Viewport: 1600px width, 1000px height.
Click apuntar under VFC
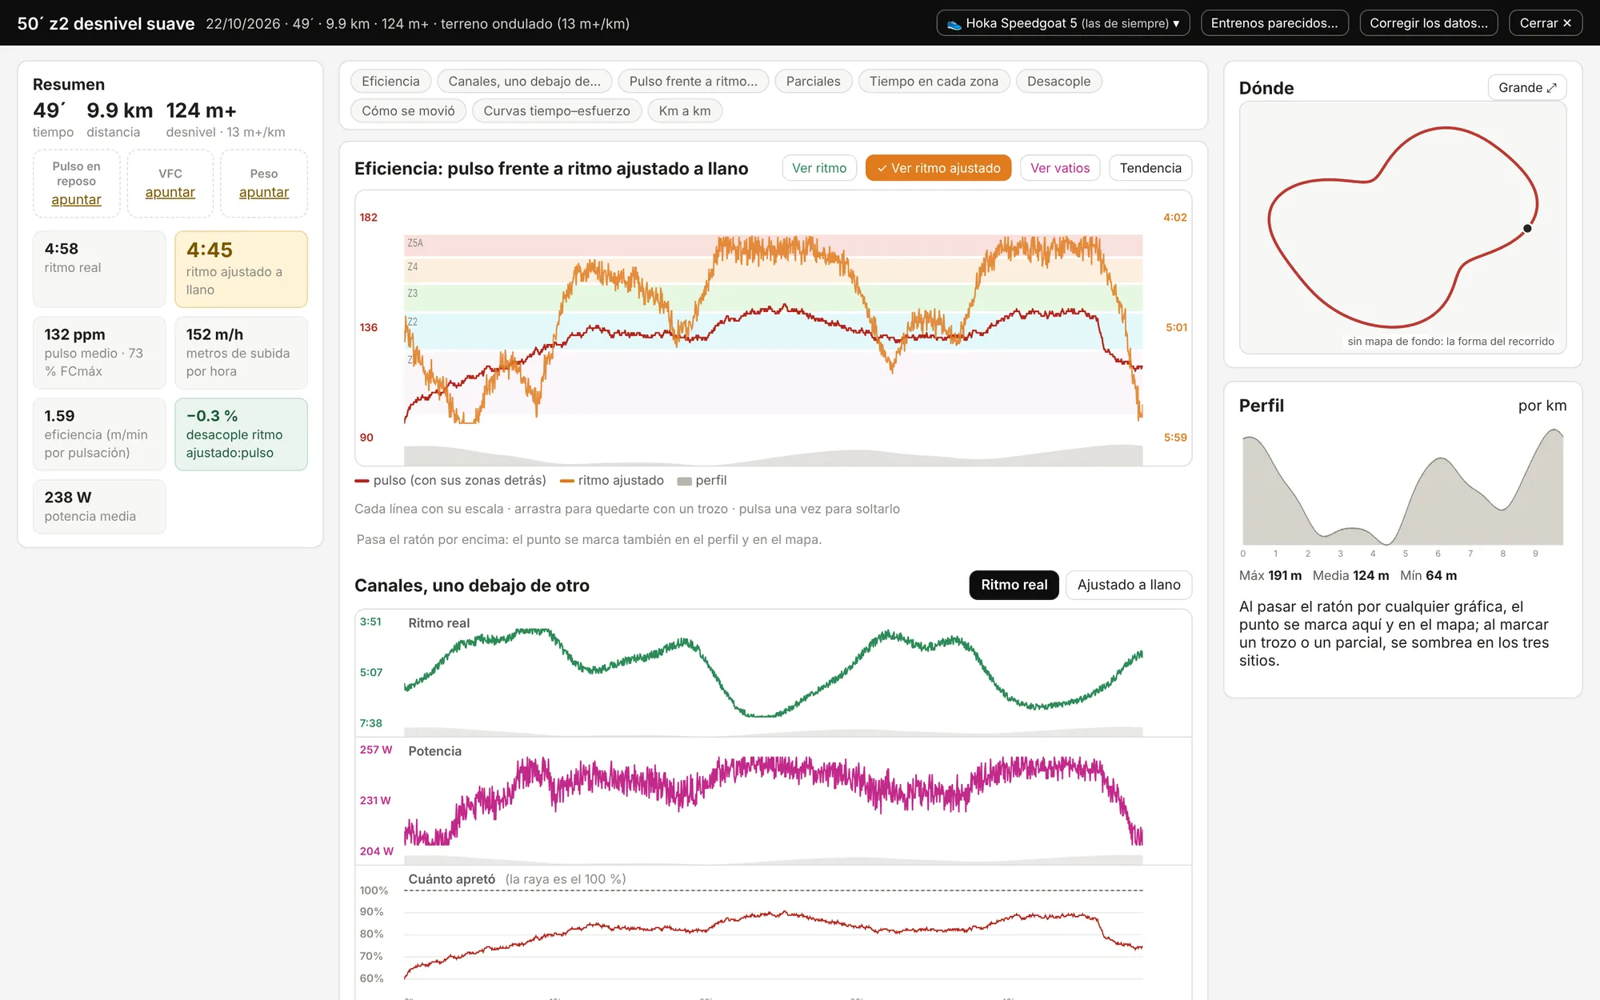[170, 192]
